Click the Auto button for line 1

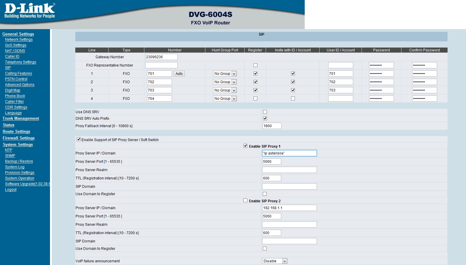(179, 74)
